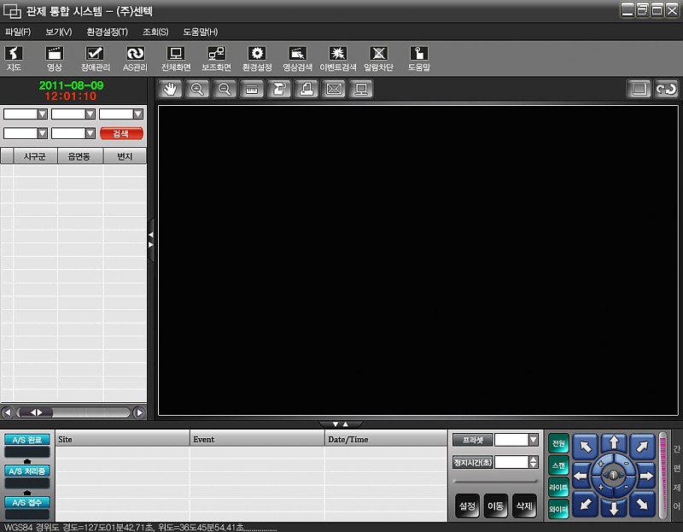The width and height of the screenshot is (683, 532).
Task: Toggle the 와이퍼 wiper button
Action: [558, 508]
